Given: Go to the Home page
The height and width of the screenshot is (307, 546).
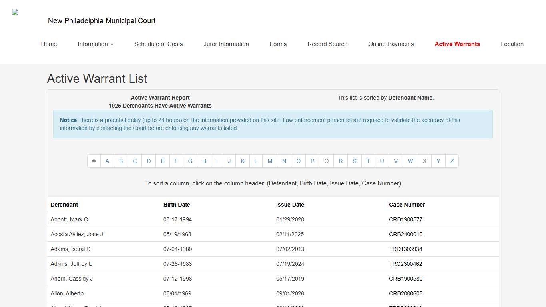Looking at the screenshot, I should 49,44.
